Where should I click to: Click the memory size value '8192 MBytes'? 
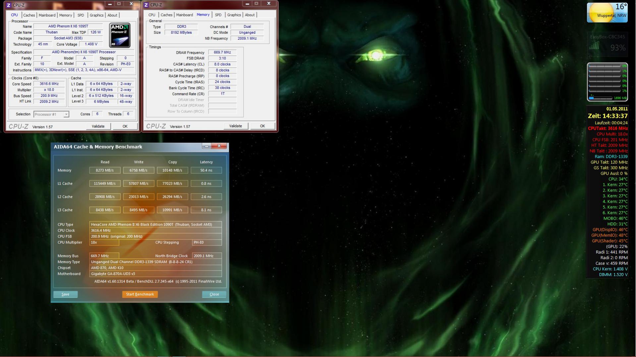(181, 32)
